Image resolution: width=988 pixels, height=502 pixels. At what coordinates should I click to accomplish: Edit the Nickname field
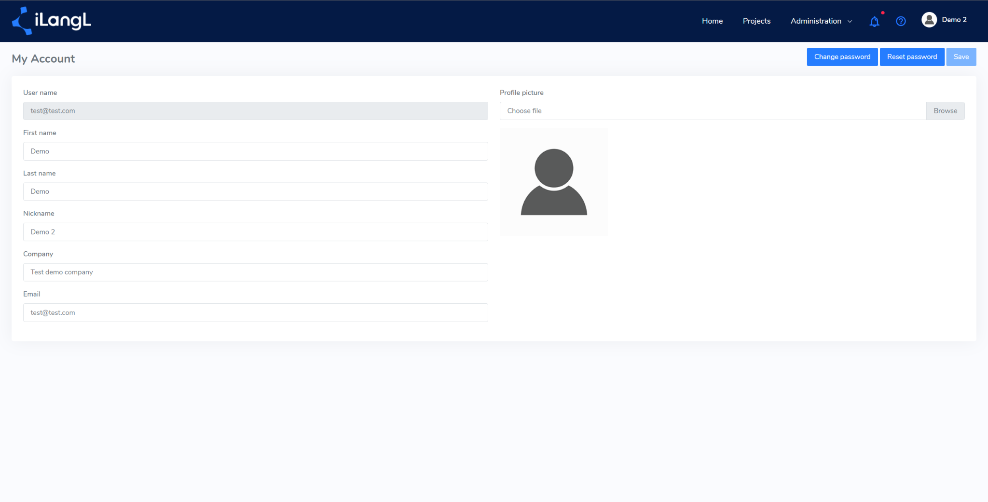pyautogui.click(x=256, y=232)
